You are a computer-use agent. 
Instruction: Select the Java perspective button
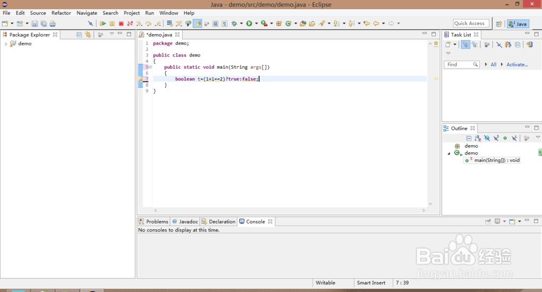[518, 24]
